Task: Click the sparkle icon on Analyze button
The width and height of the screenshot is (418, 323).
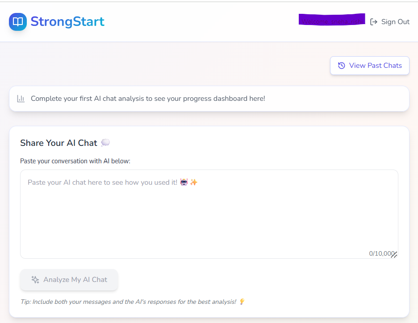Action: [x=35, y=280]
